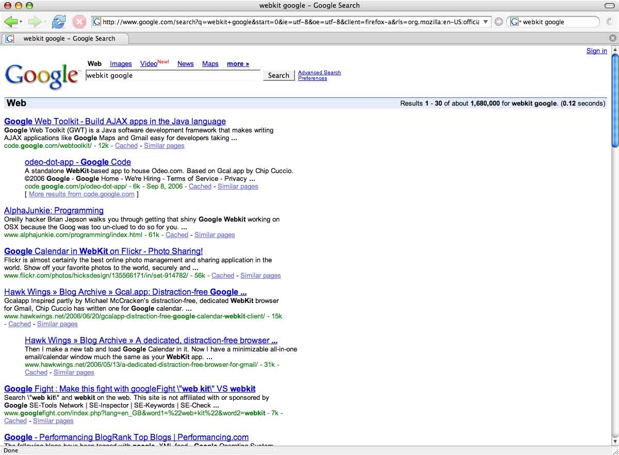Click the toolbar toggle pill in the title bar
The image size is (619, 455).
[610, 5]
